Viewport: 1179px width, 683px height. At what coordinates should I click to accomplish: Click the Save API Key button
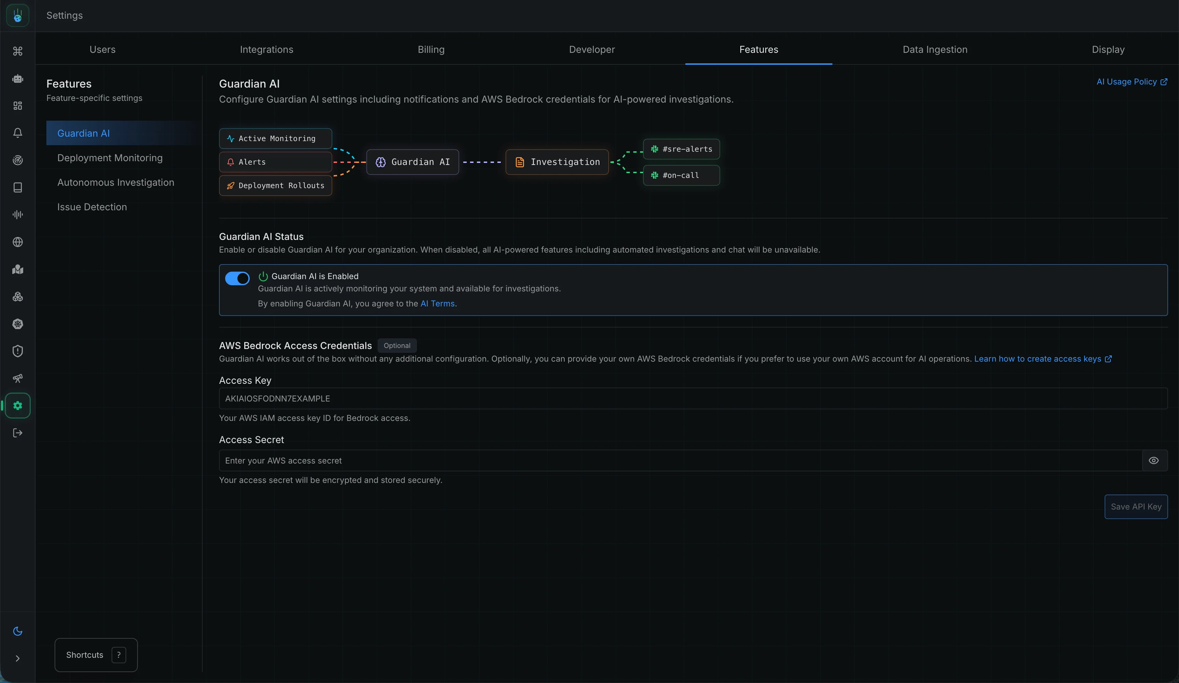pos(1136,507)
